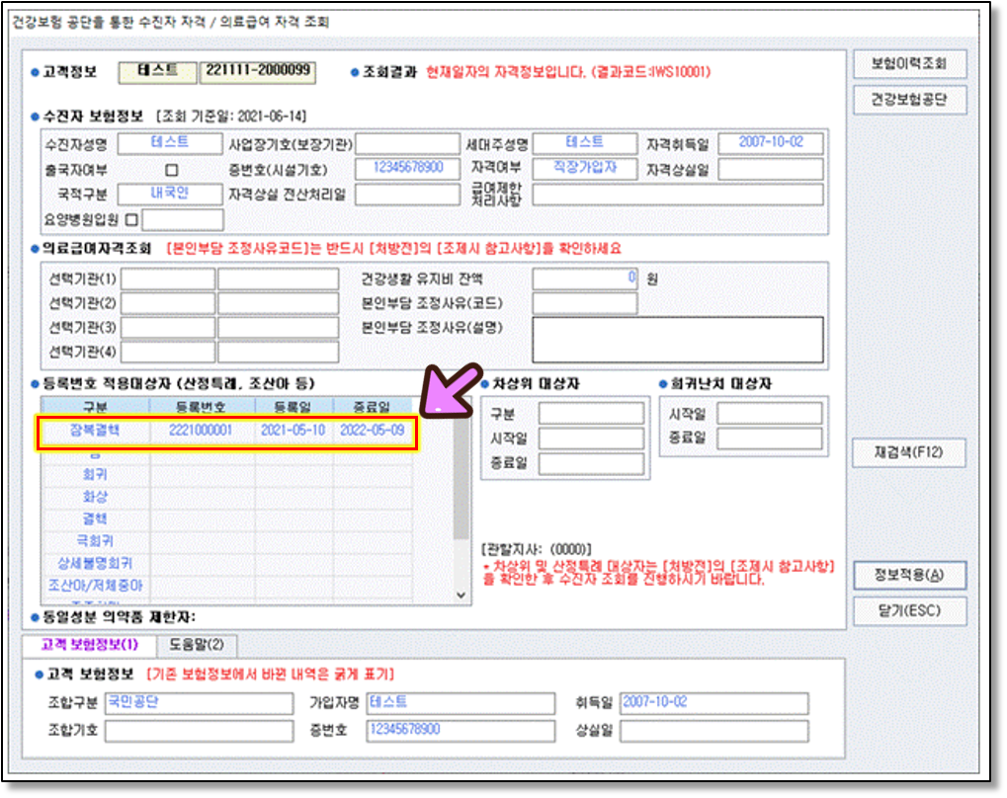Switch to the 도움말(2) tab
Image resolution: width=1007 pixels, height=798 pixels.
196,645
